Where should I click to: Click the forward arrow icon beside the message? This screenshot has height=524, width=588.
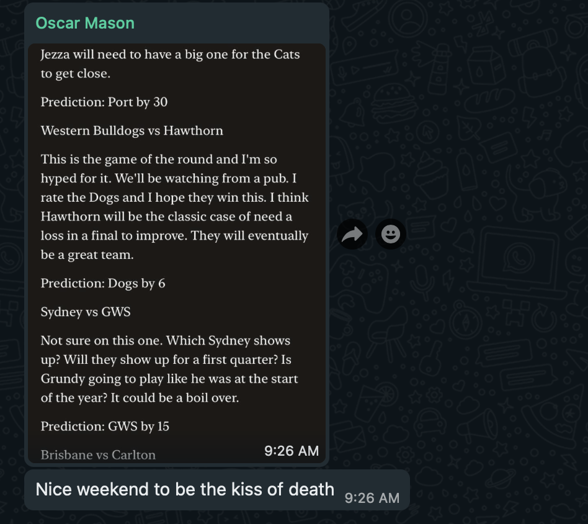(352, 234)
